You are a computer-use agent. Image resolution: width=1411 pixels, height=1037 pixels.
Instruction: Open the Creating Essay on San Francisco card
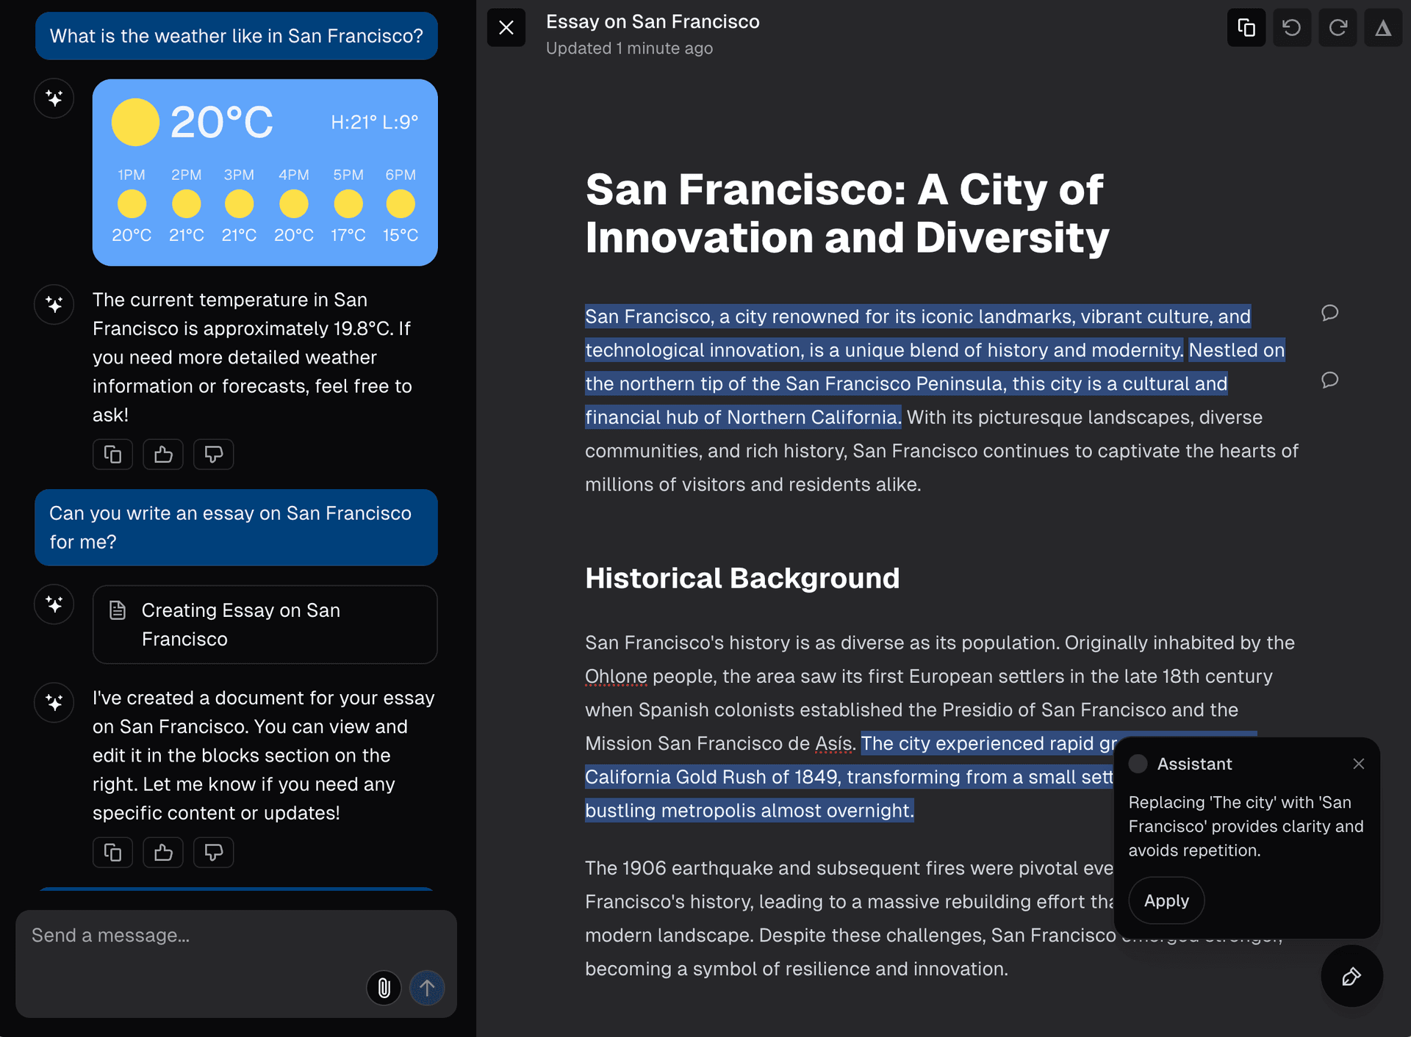(x=265, y=624)
